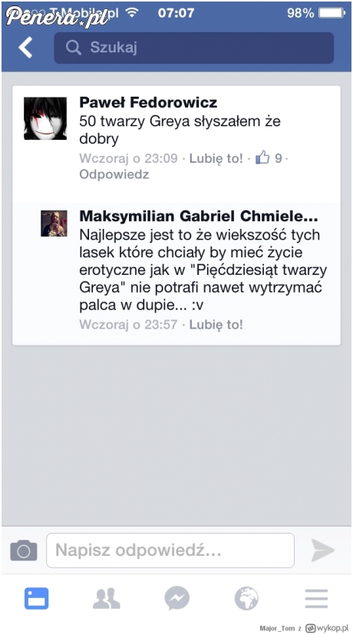The width and height of the screenshot is (353, 635).
Task: Open Paweł Fedorowicz profile name
Action: click(x=148, y=102)
